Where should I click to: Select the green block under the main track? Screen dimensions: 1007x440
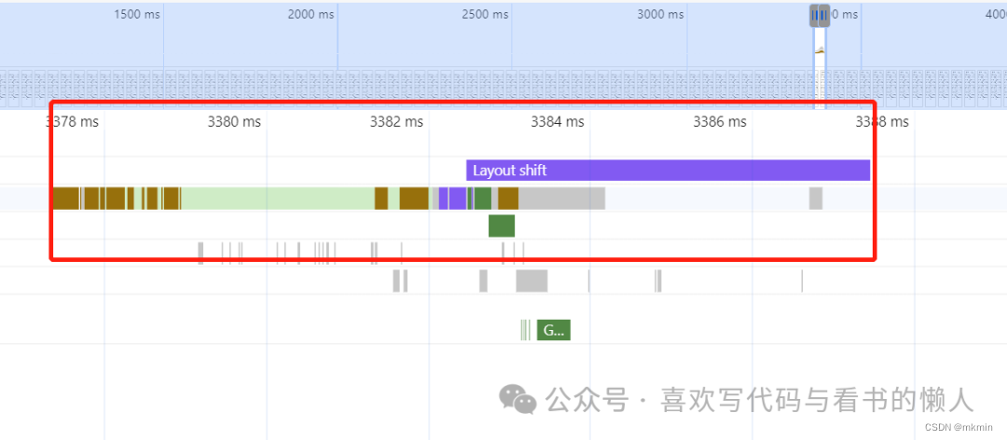click(502, 227)
